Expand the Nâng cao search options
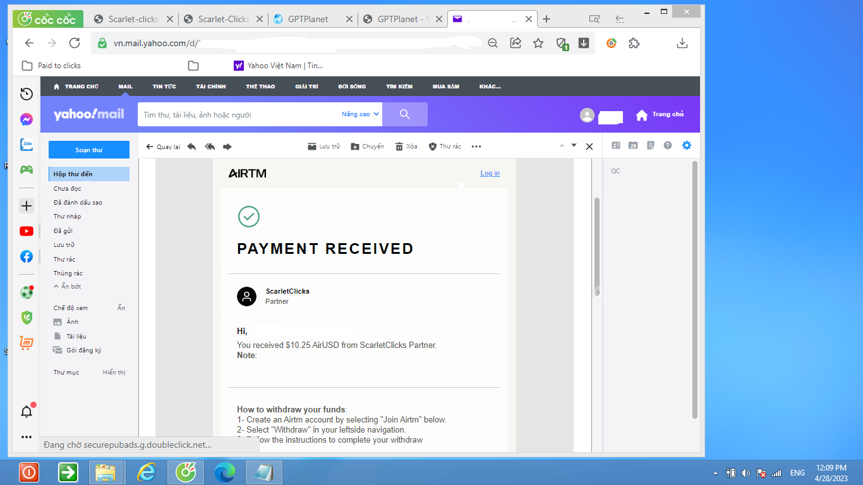 (x=361, y=114)
